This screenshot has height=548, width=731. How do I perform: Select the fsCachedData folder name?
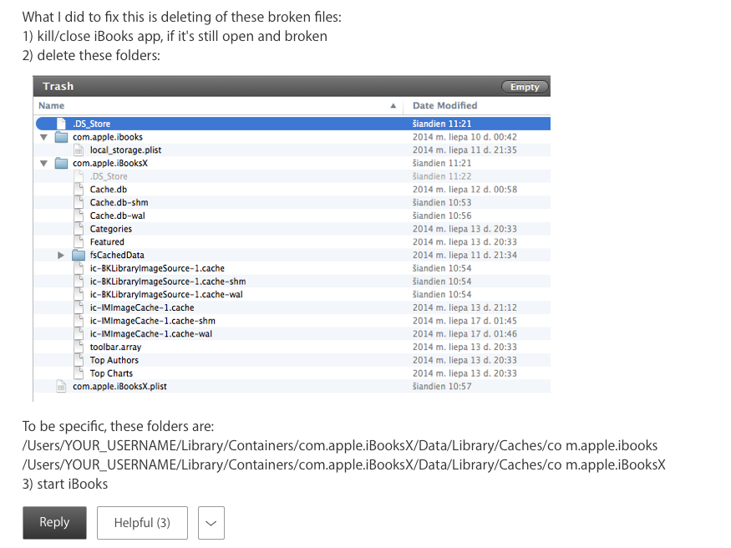point(117,255)
